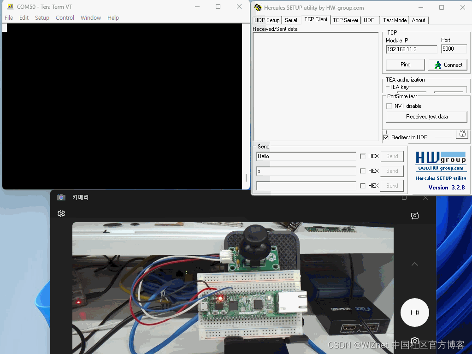Uncheck the Redirect to UDP checkbox

click(386, 137)
